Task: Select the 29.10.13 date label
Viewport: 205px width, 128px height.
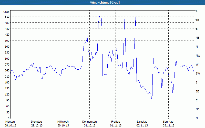Action: click(x=37, y=126)
